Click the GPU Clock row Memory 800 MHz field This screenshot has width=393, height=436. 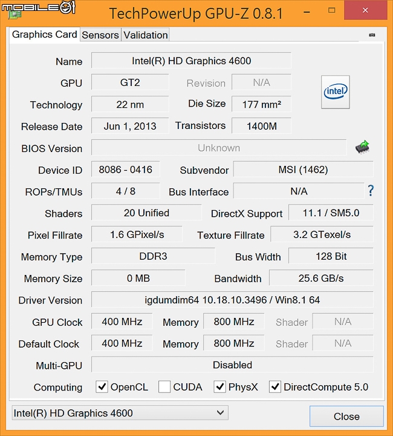pyautogui.click(x=234, y=322)
